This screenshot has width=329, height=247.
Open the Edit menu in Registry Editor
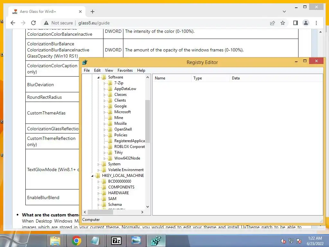(x=97, y=70)
